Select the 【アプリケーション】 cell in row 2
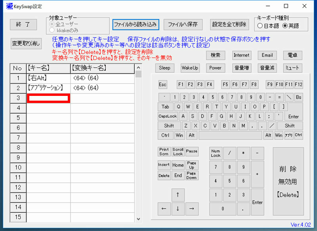 48,88
